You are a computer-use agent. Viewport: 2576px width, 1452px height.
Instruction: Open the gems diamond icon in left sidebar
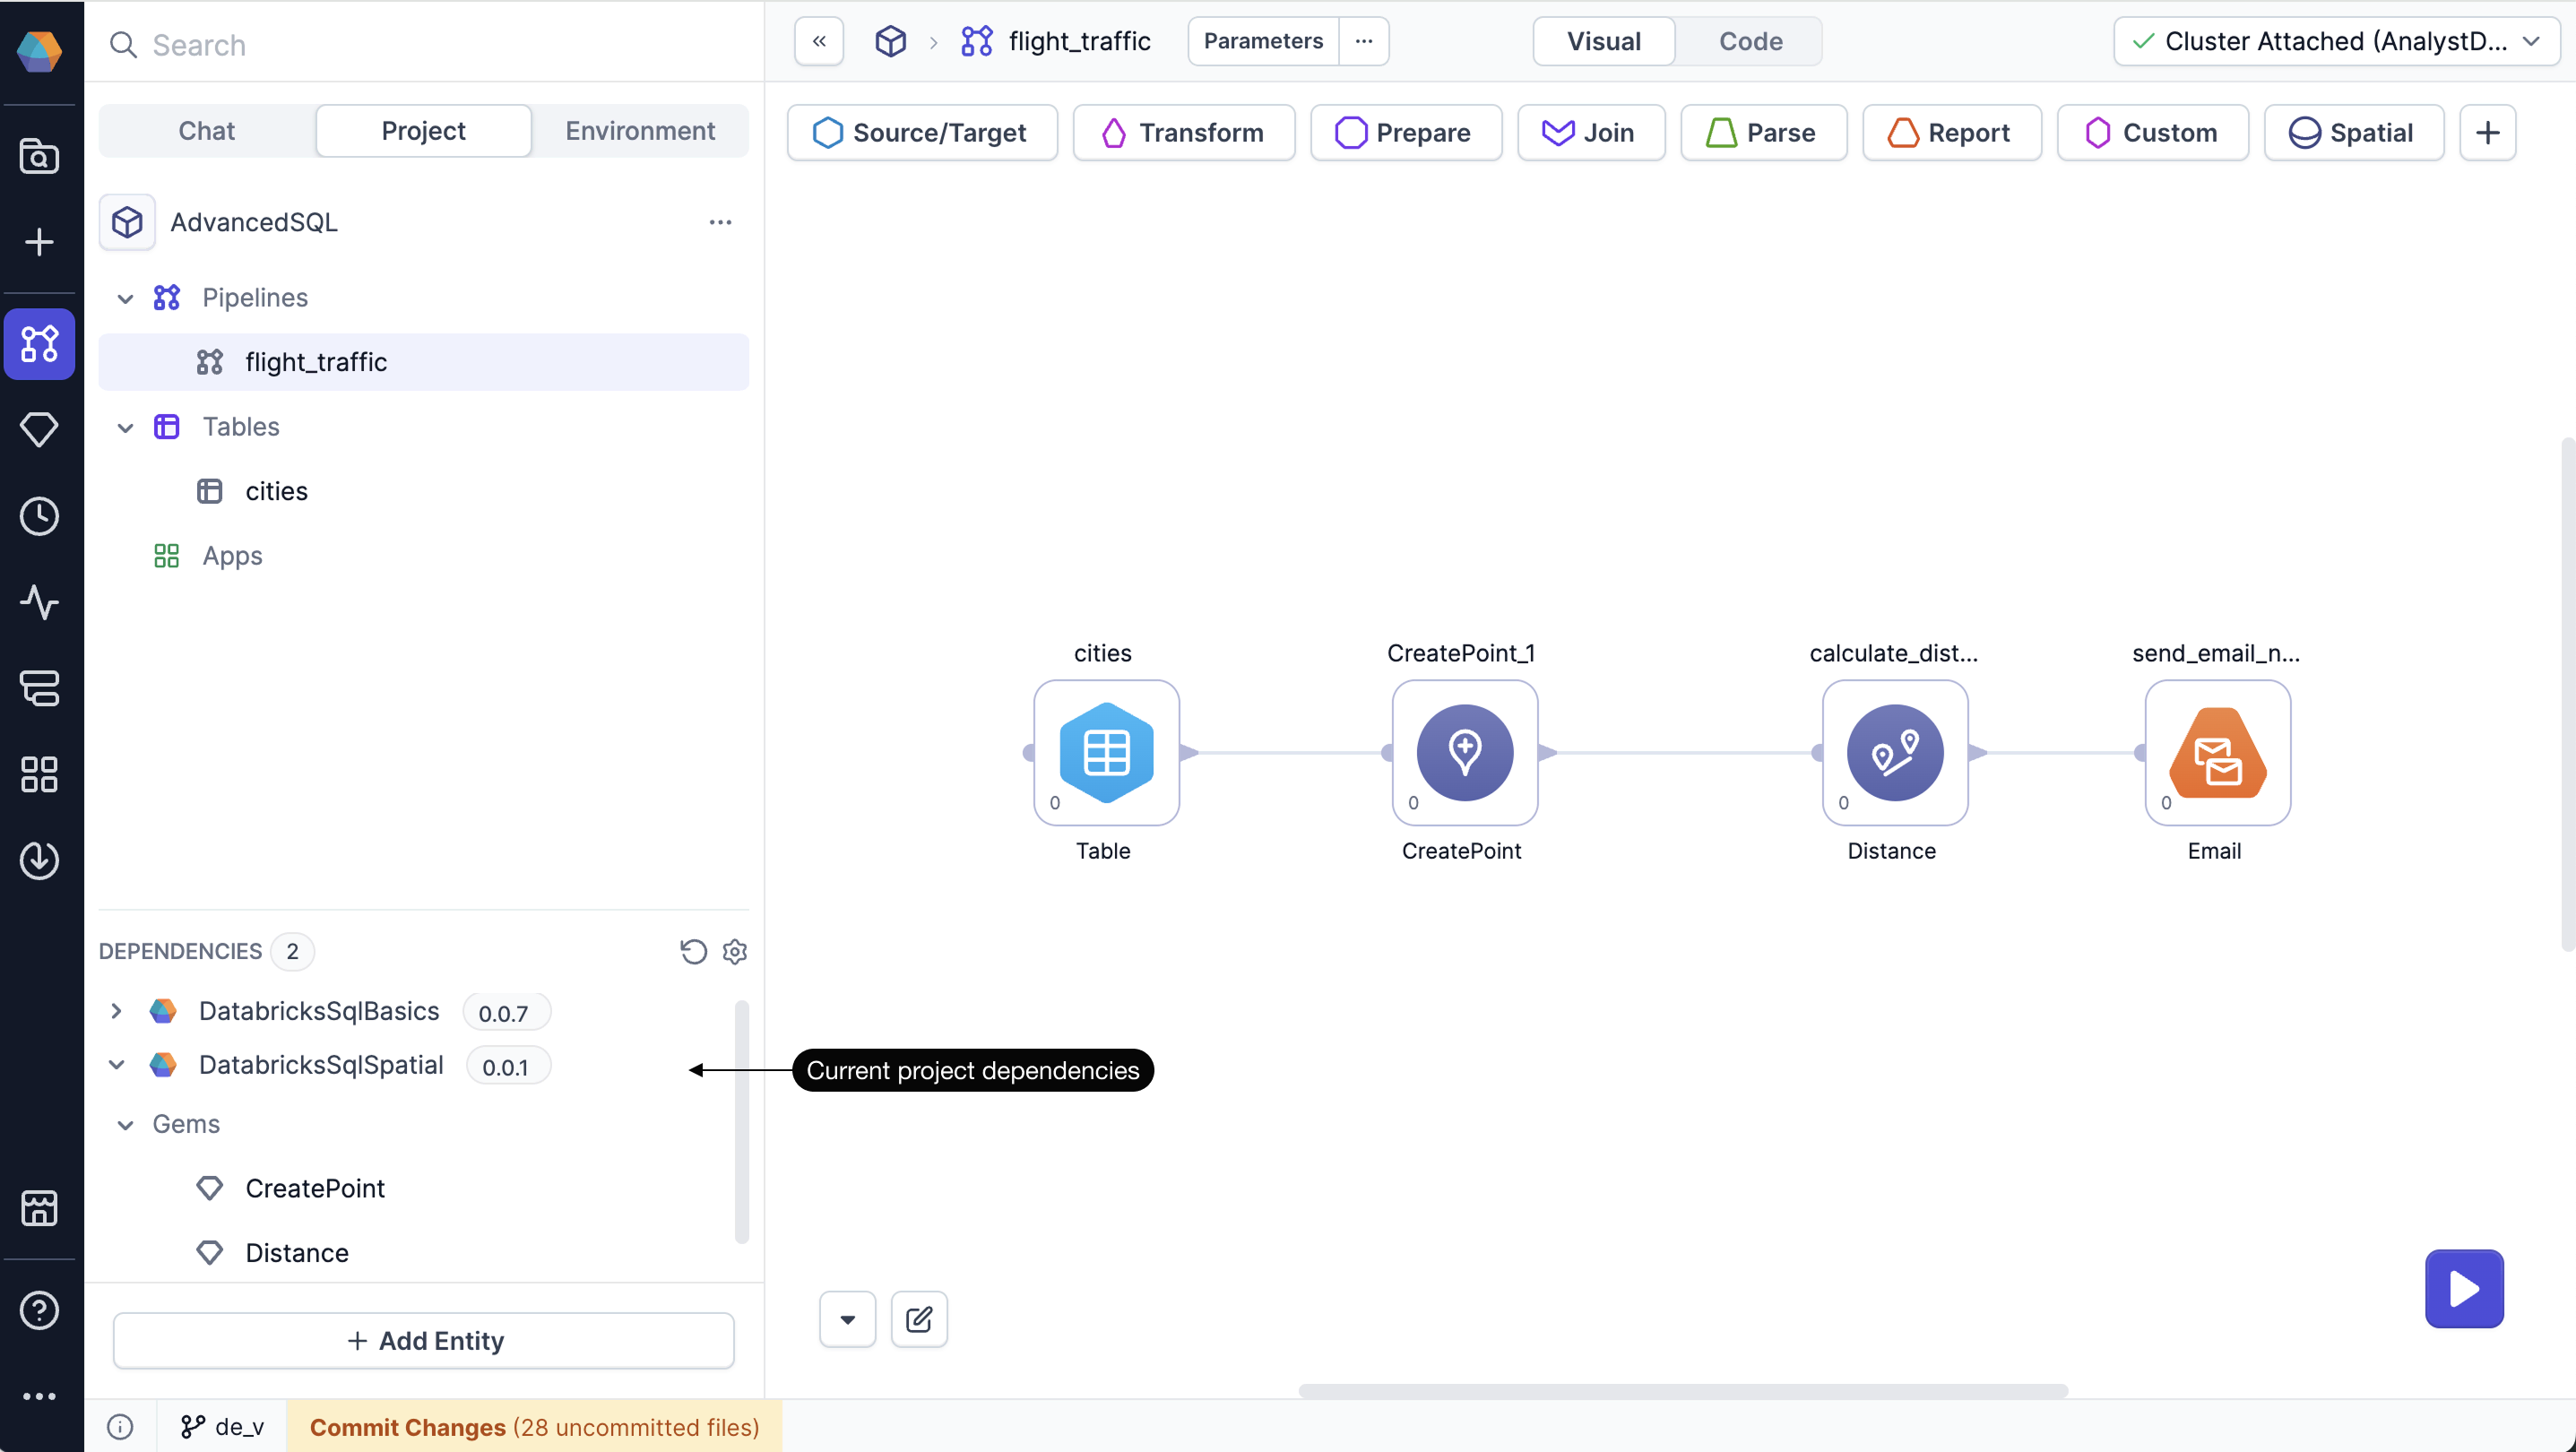click(39, 430)
